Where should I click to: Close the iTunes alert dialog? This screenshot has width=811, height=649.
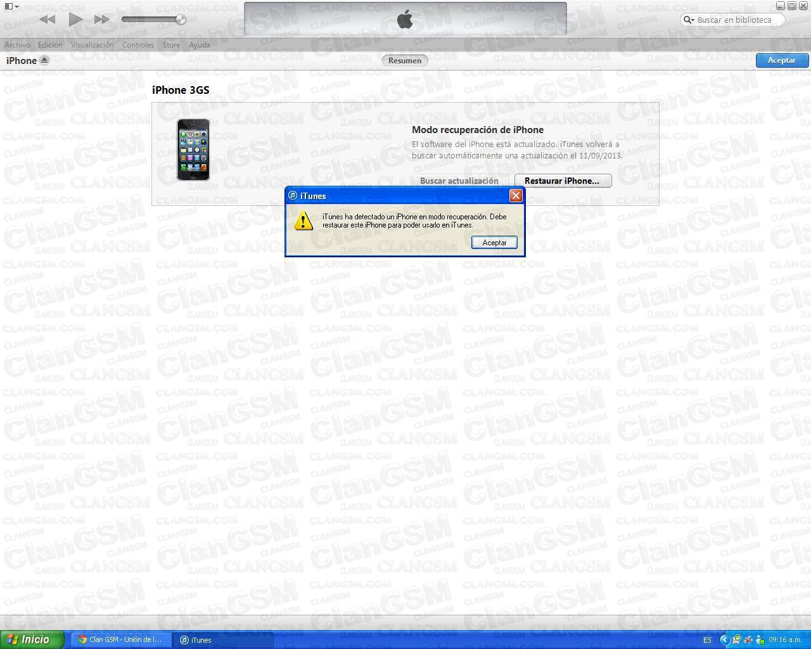[x=516, y=195]
